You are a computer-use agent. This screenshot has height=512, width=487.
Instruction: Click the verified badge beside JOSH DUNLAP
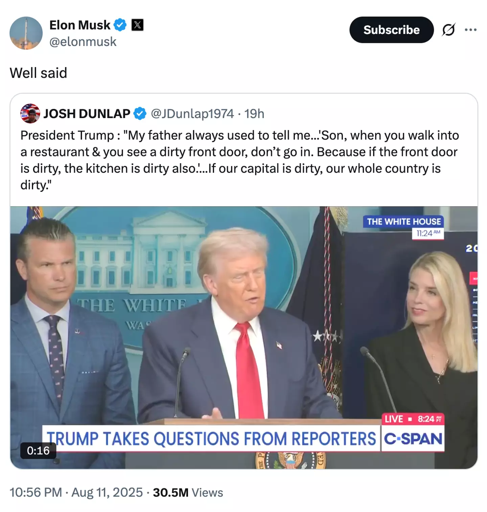tap(140, 114)
